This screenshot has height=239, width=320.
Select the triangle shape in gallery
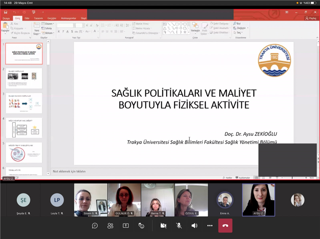pos(165,28)
